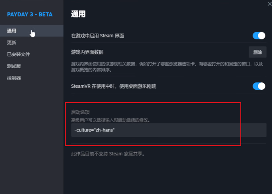Image resolution: width=272 pixels, height=194 pixels.
Task: Open the 测试版 tab
Action: click(x=14, y=66)
